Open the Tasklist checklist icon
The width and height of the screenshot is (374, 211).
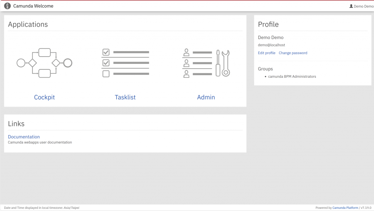coord(125,63)
